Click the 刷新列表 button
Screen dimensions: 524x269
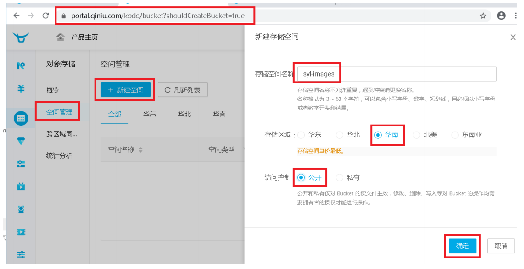coord(183,90)
